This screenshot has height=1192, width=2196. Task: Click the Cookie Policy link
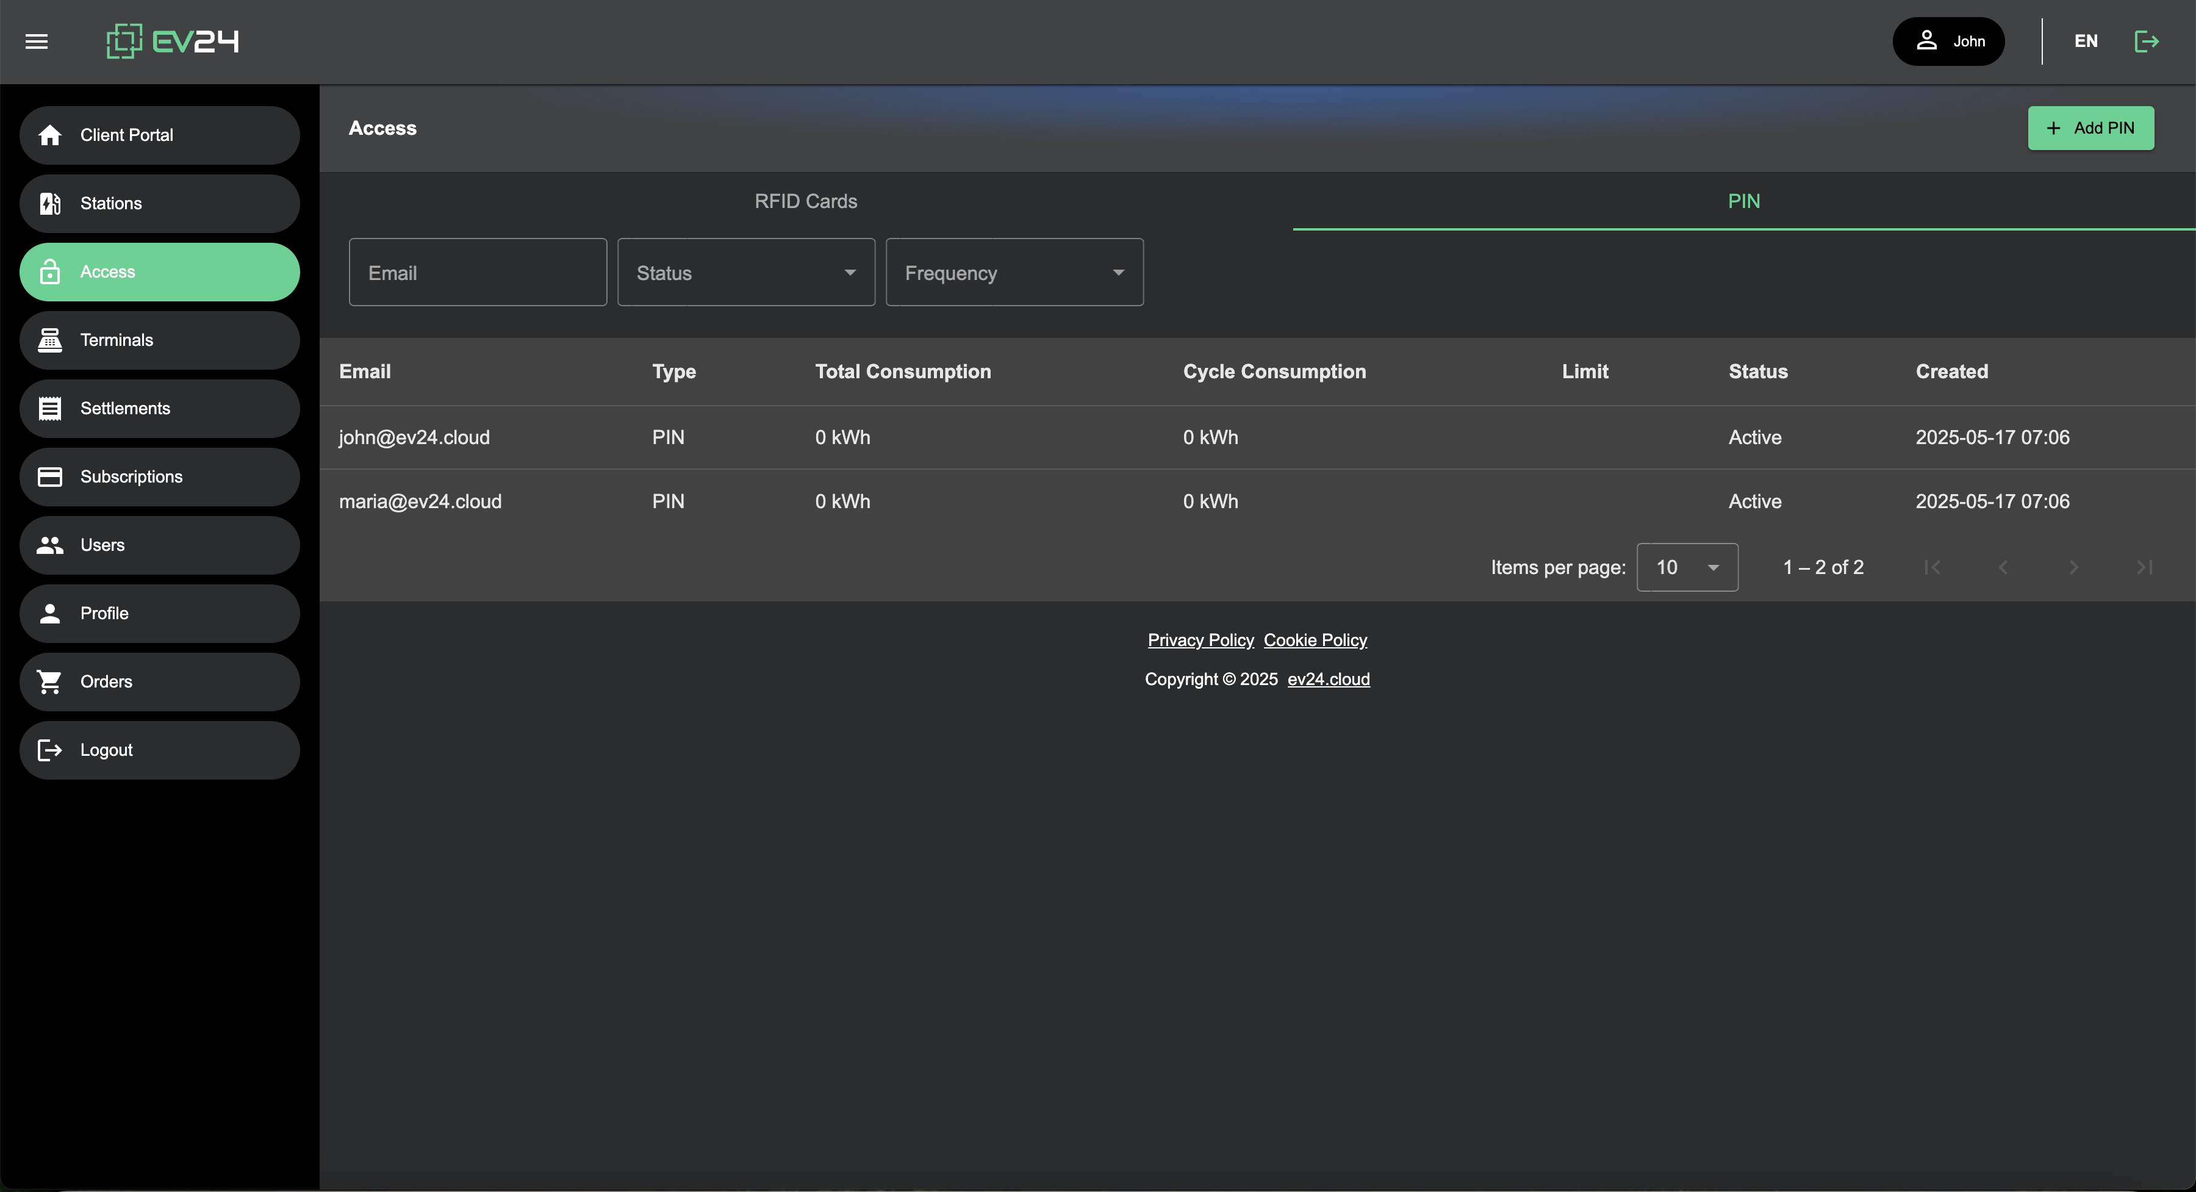click(1315, 641)
